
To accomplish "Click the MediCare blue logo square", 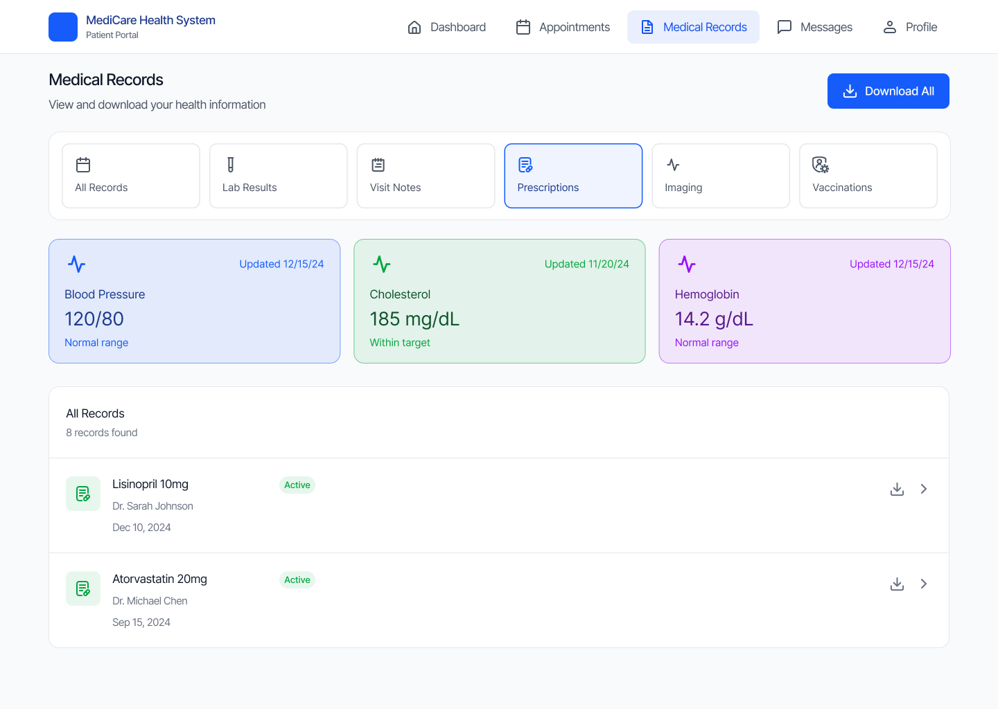I will coord(63,27).
